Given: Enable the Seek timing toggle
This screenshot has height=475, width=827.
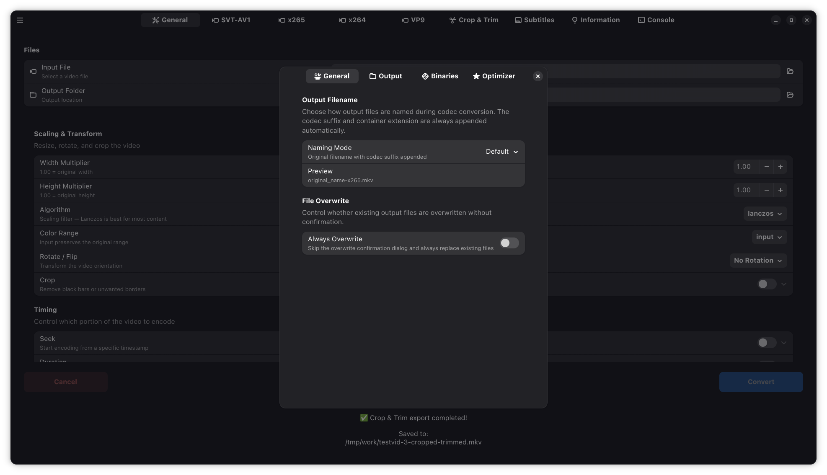Looking at the screenshot, I should (x=766, y=343).
